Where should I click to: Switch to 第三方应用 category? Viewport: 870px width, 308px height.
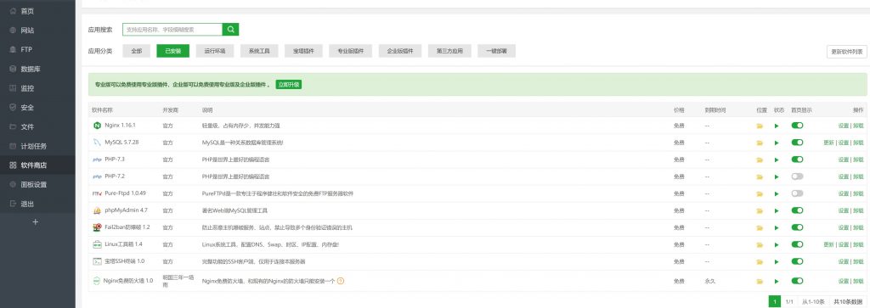[449, 51]
